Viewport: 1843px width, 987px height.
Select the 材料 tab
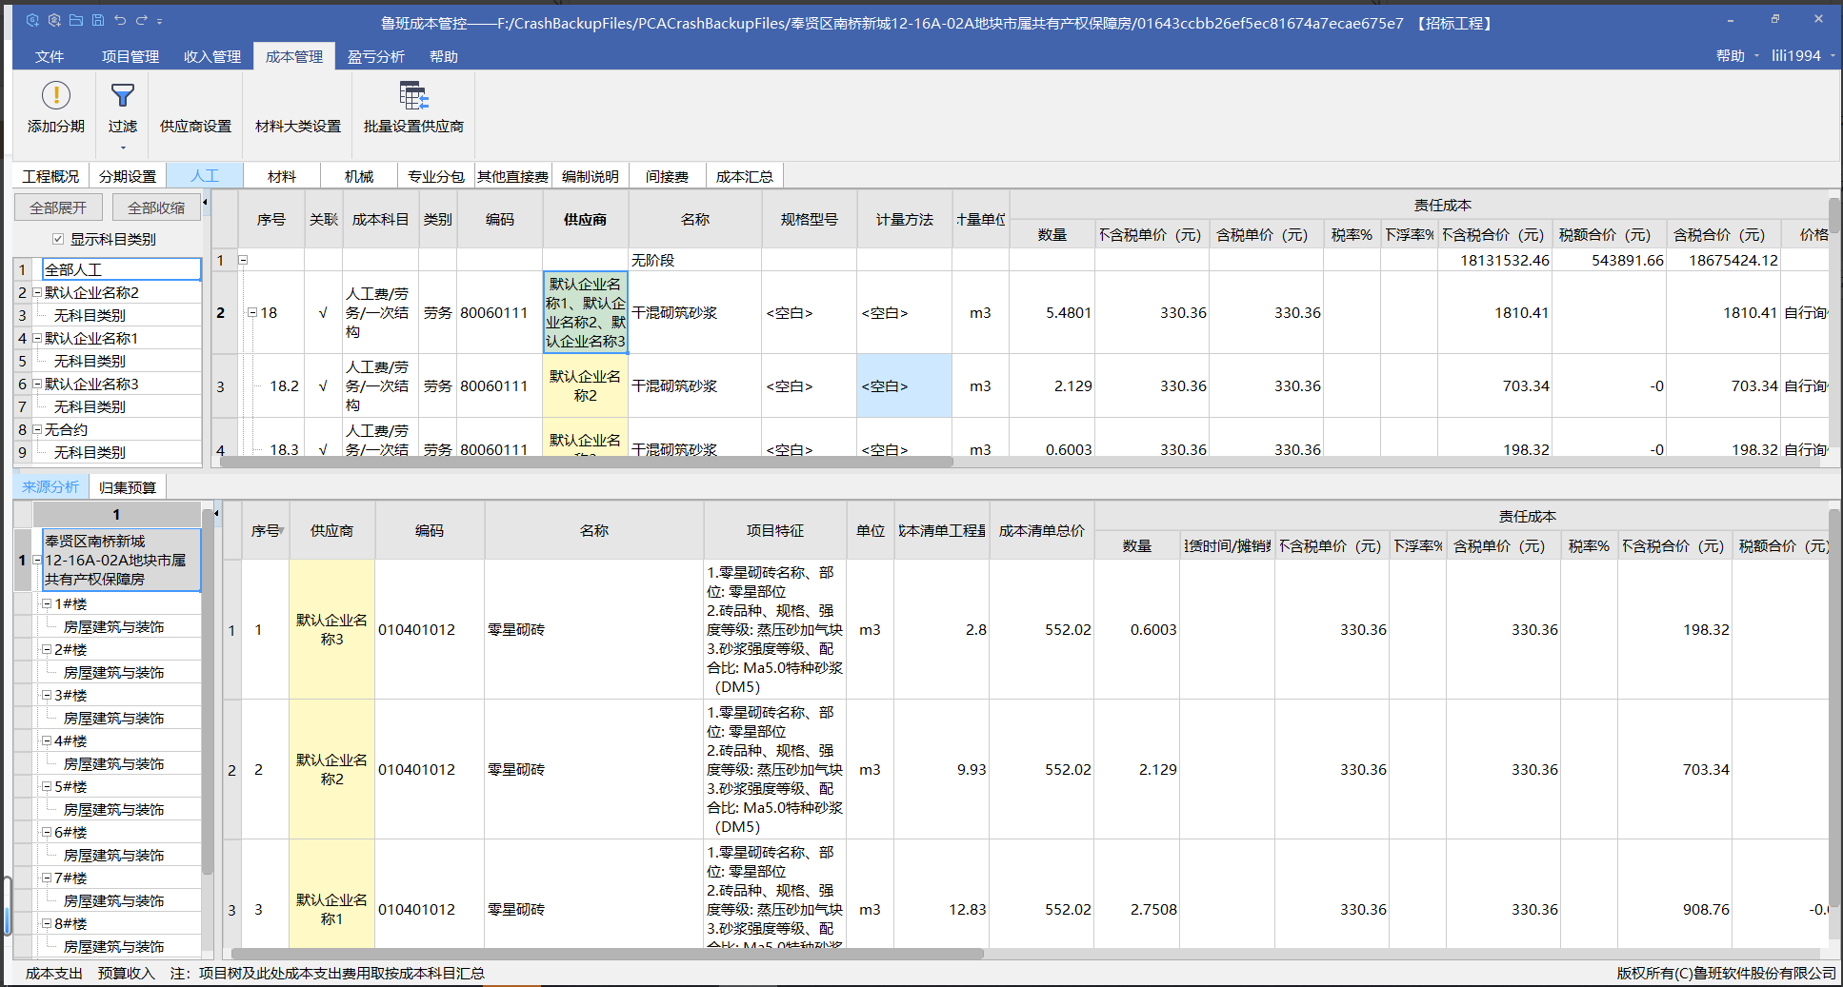pos(282,176)
